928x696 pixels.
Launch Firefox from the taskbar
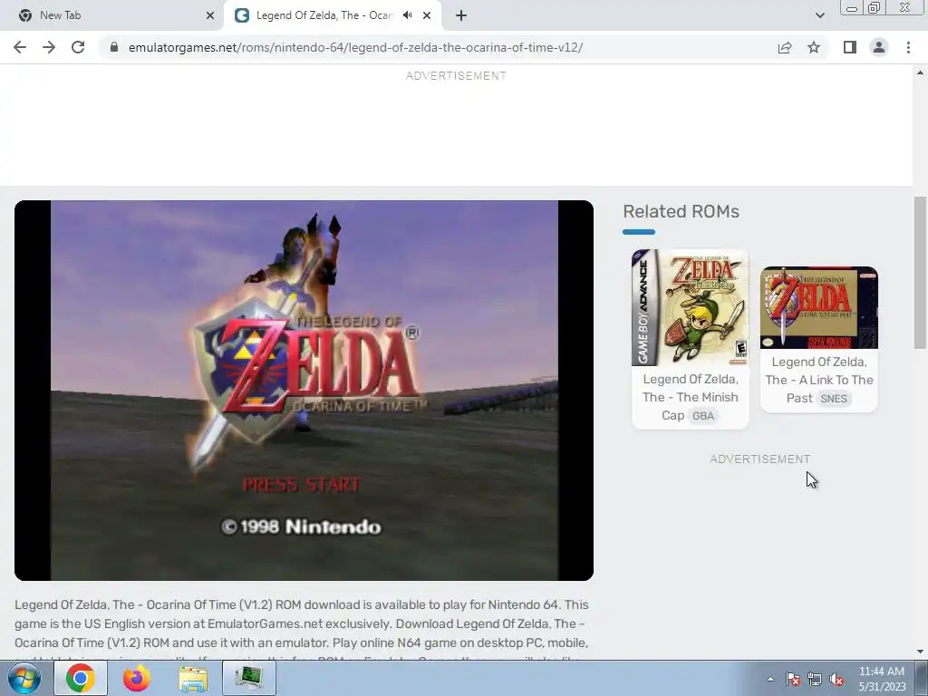point(136,678)
